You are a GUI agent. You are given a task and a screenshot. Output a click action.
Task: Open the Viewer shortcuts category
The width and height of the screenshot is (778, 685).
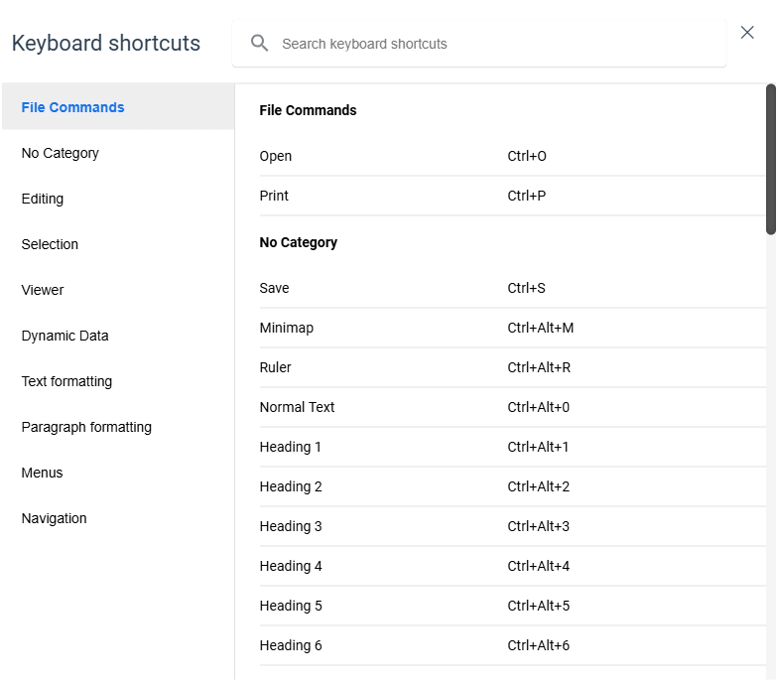click(118, 290)
